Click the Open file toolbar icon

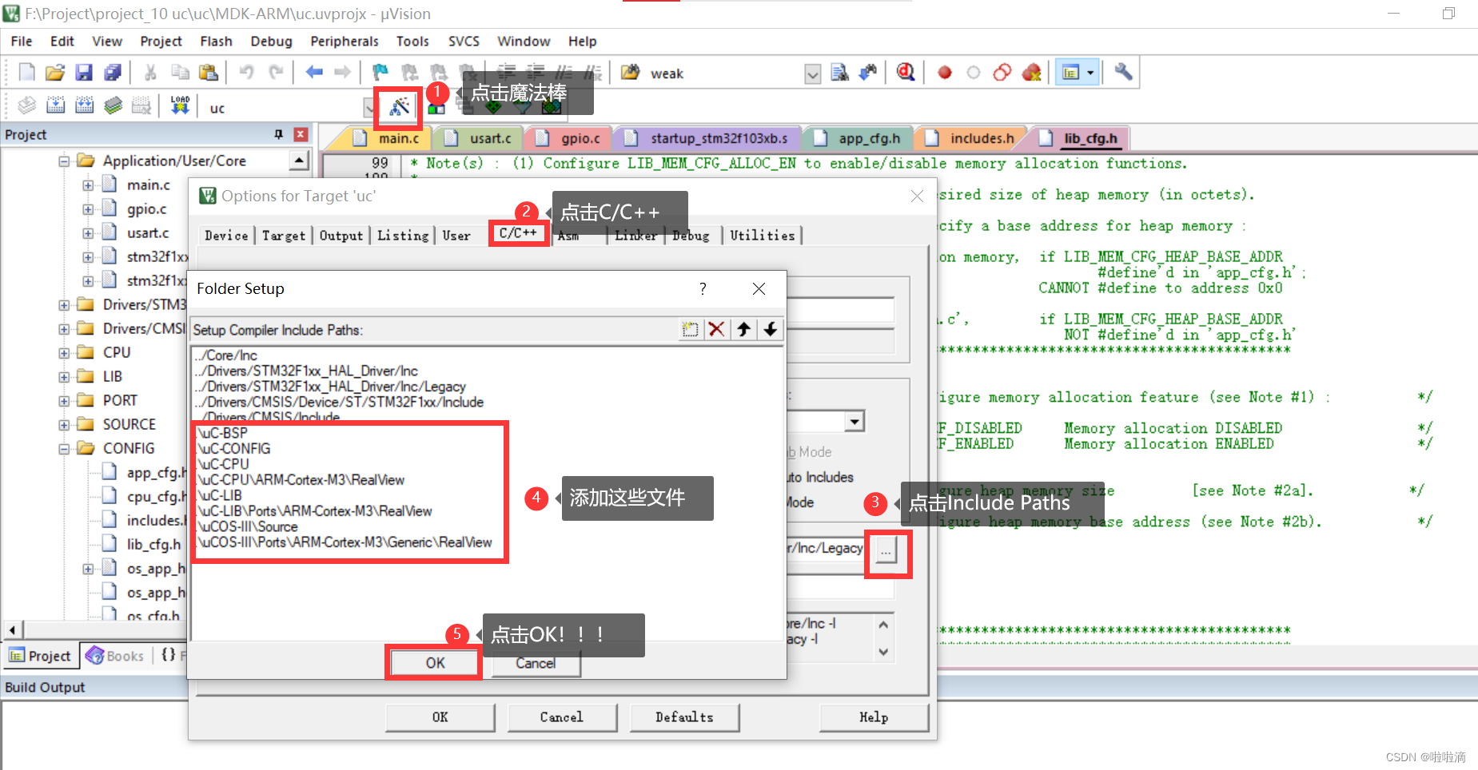pyautogui.click(x=55, y=73)
